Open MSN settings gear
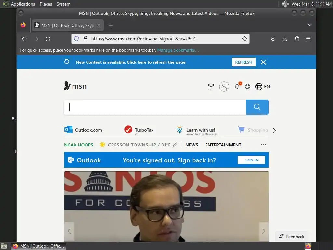 [247, 87]
